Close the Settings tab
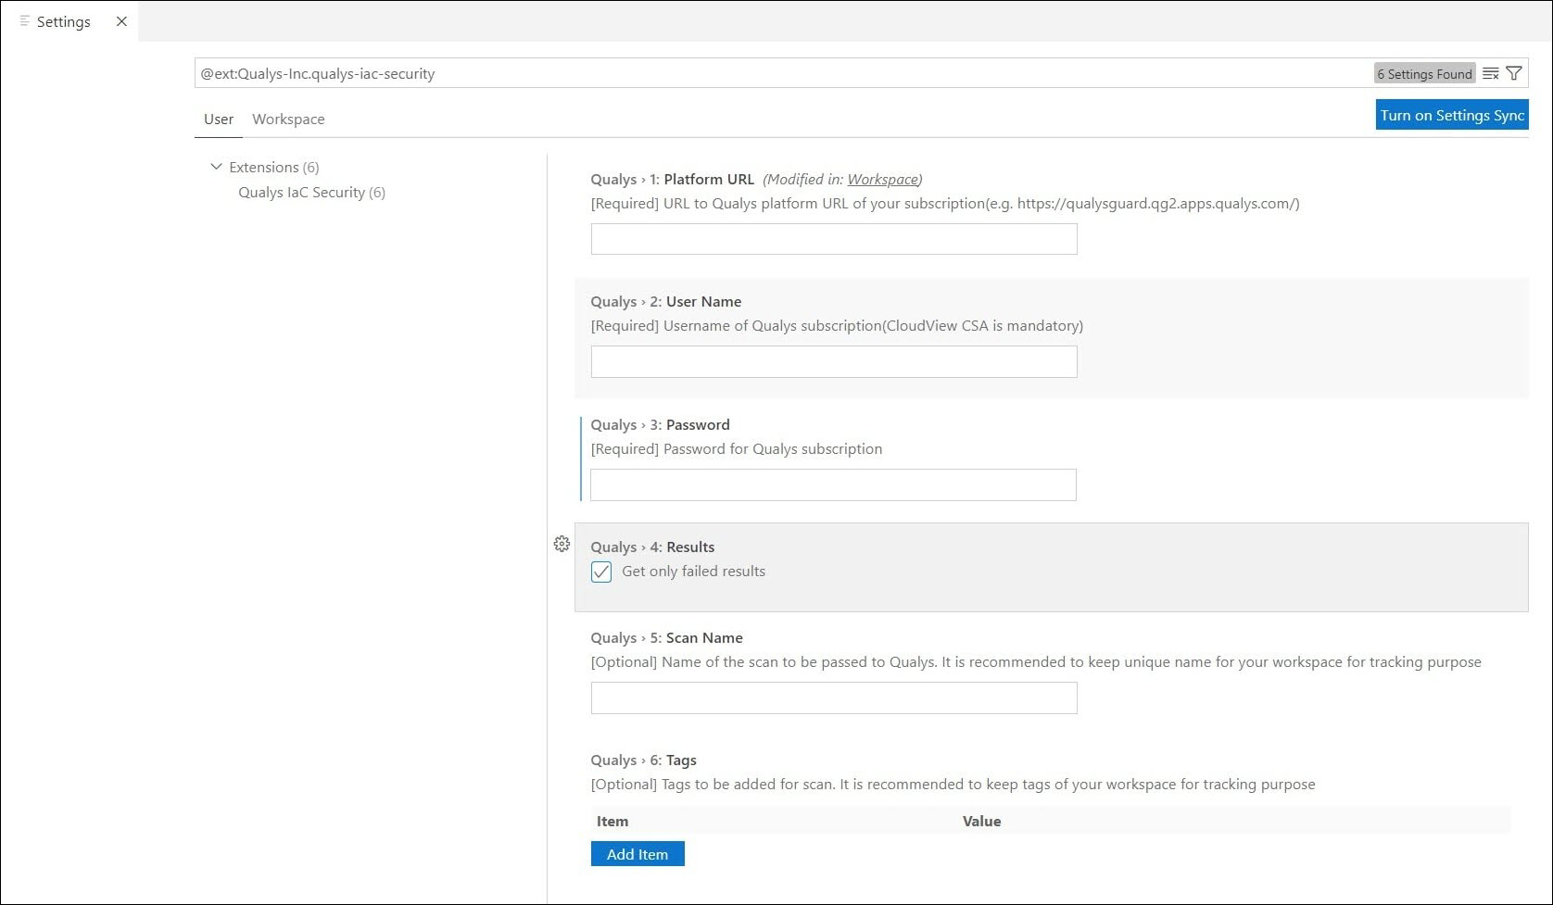Screen dimensions: 1553x905 121,21
